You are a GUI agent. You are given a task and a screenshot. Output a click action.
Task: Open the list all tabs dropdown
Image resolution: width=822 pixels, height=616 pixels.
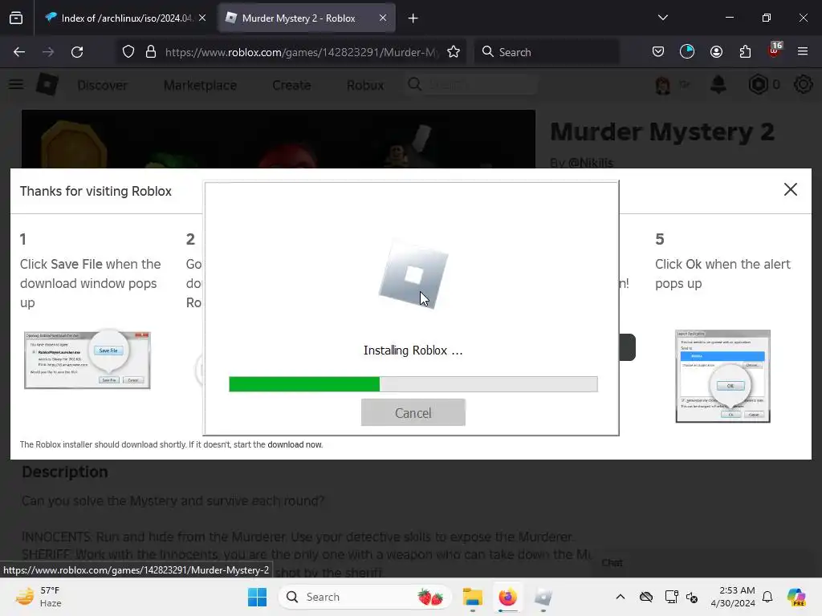coord(662,18)
